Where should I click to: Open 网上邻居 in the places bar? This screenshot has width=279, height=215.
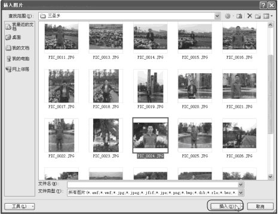(x=17, y=69)
